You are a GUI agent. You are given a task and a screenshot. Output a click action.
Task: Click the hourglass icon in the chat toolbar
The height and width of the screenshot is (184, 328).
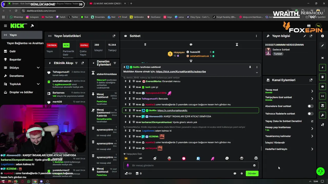[237, 44]
